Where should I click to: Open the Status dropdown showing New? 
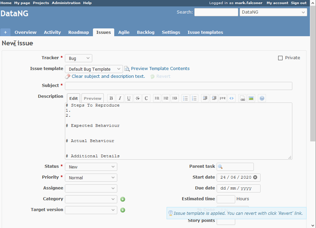[x=91, y=167]
